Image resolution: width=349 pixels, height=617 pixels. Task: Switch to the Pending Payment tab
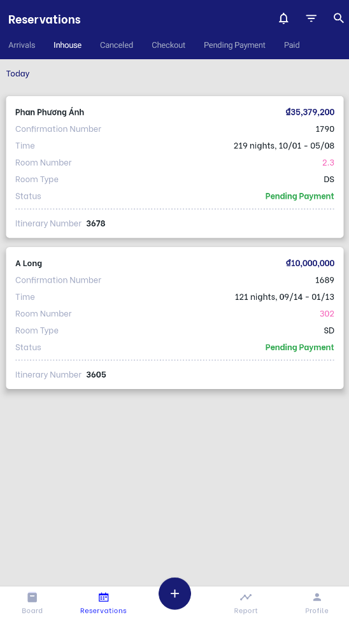coord(234,45)
